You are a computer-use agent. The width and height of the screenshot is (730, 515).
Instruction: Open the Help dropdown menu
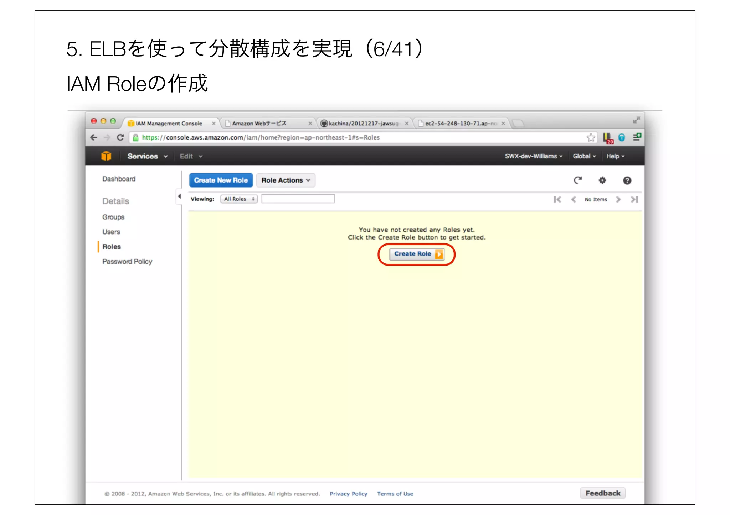click(616, 156)
